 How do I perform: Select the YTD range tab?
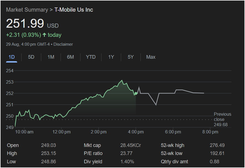91,57
